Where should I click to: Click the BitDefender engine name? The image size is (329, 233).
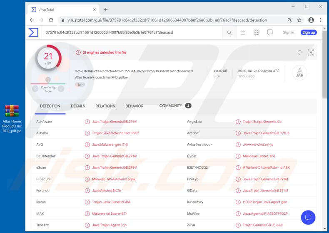tap(46, 156)
